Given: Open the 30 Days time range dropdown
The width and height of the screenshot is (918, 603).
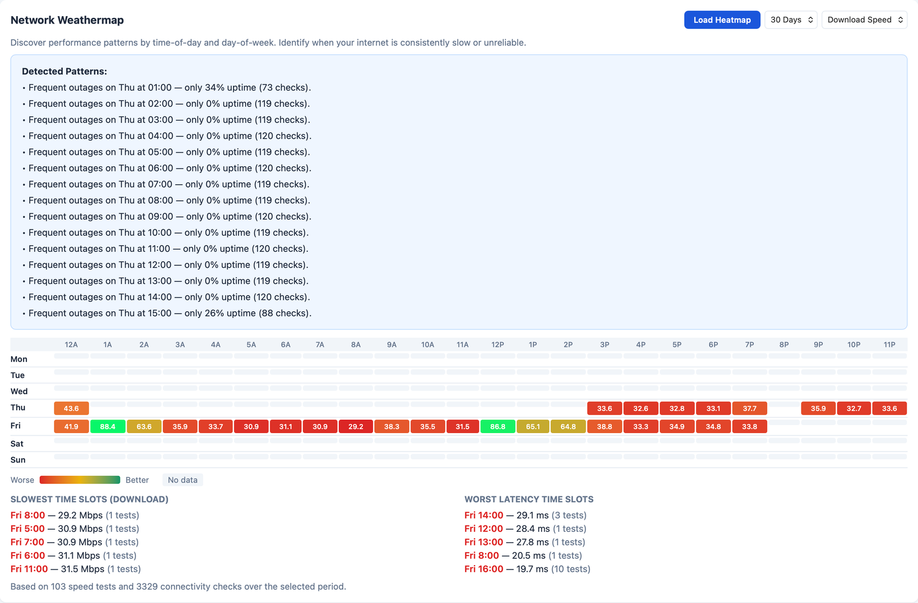Looking at the screenshot, I should tap(791, 20).
